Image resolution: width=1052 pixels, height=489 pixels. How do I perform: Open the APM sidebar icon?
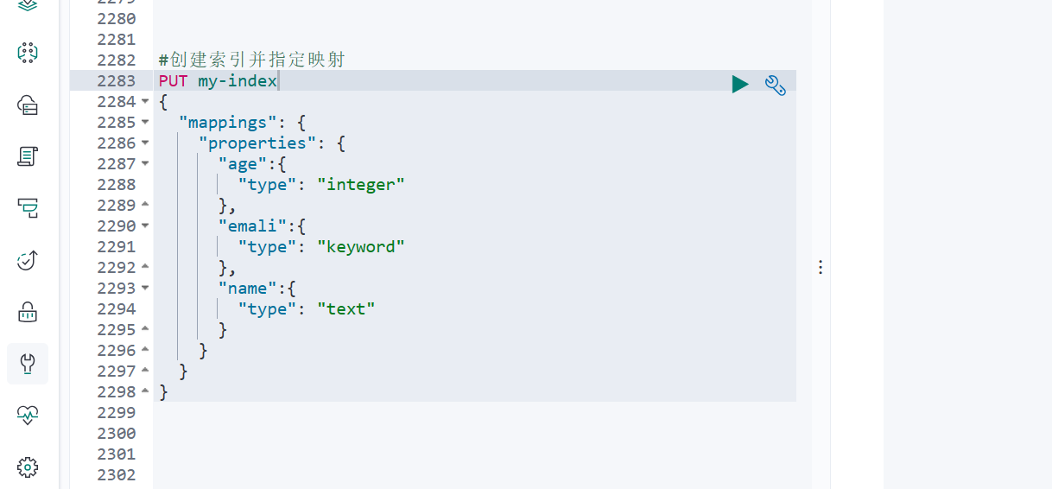coord(28,207)
